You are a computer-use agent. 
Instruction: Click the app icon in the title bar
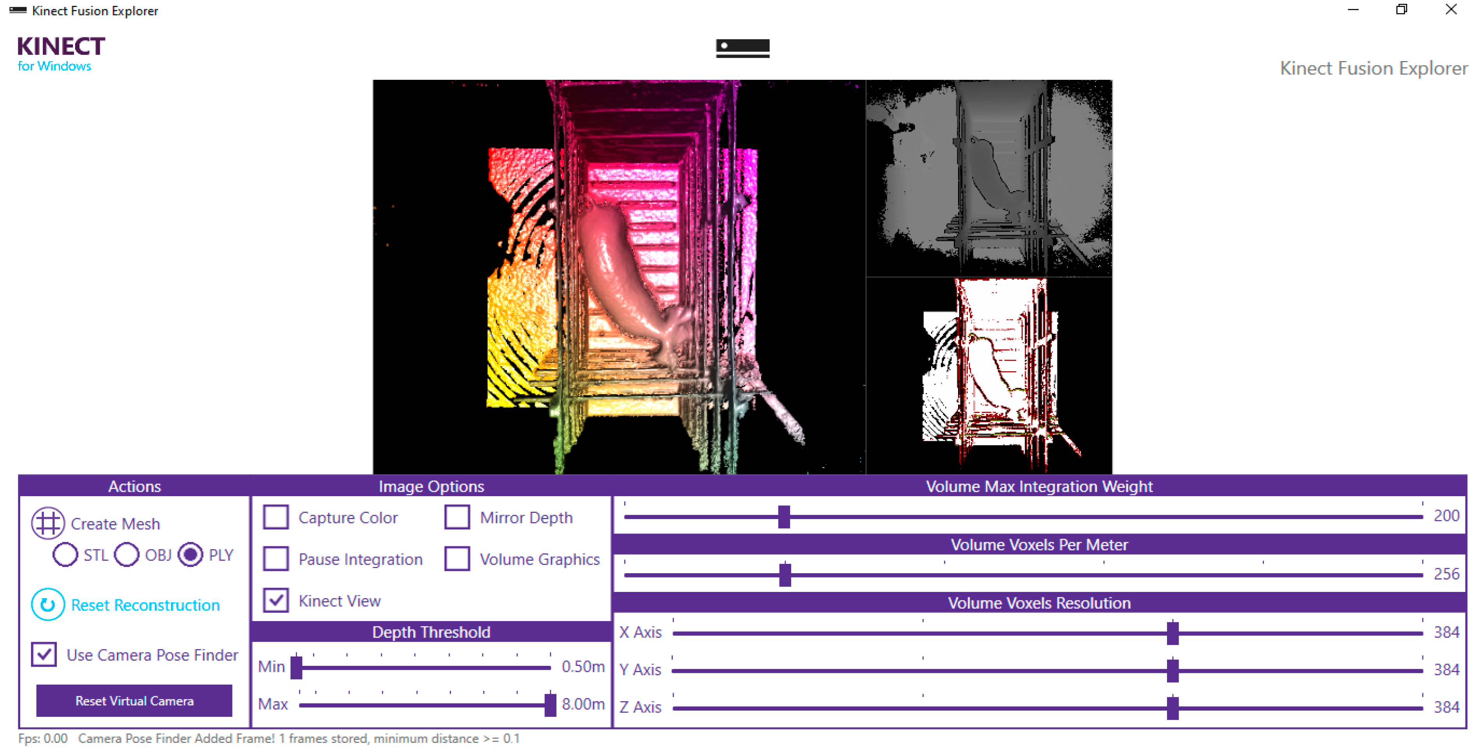18,11
